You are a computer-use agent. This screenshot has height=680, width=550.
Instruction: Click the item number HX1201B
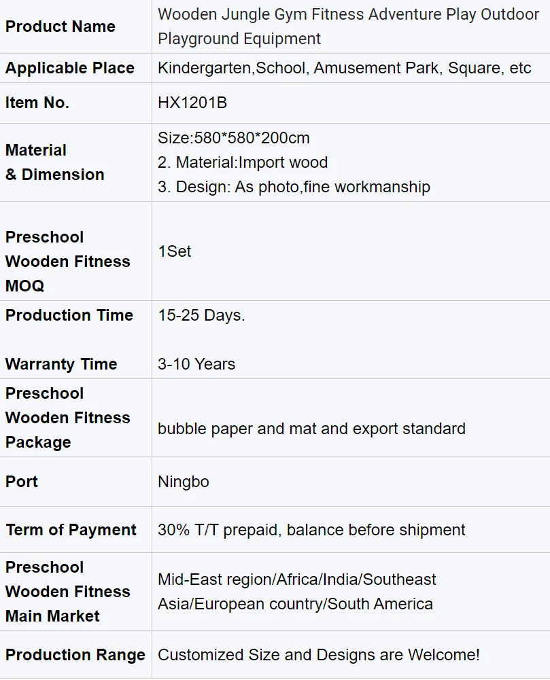click(192, 103)
